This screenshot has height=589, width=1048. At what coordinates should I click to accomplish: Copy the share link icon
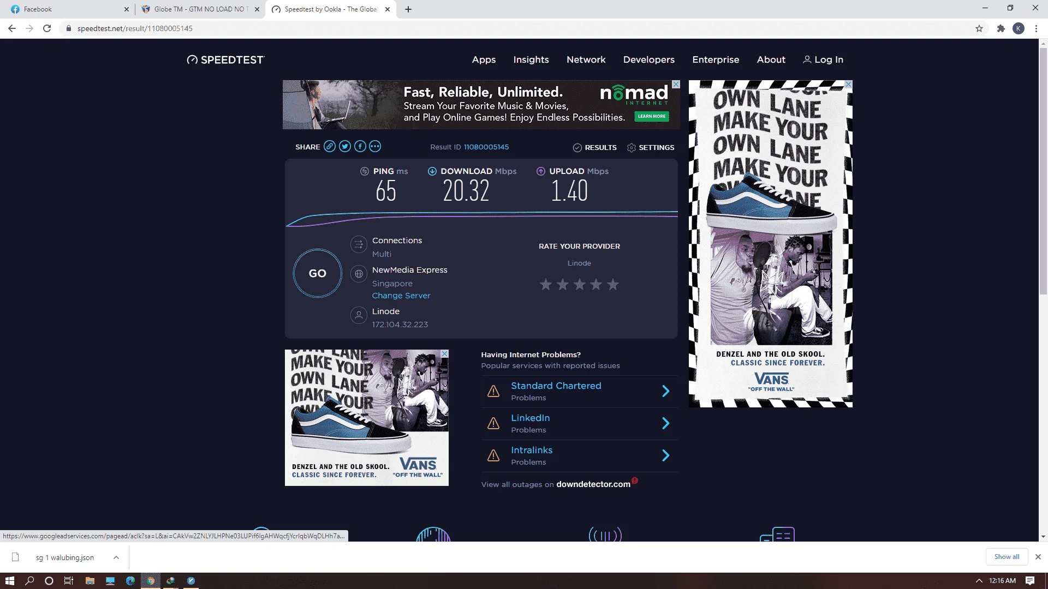click(x=330, y=146)
